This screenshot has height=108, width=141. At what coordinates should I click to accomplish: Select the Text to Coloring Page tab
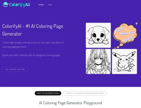48,93
